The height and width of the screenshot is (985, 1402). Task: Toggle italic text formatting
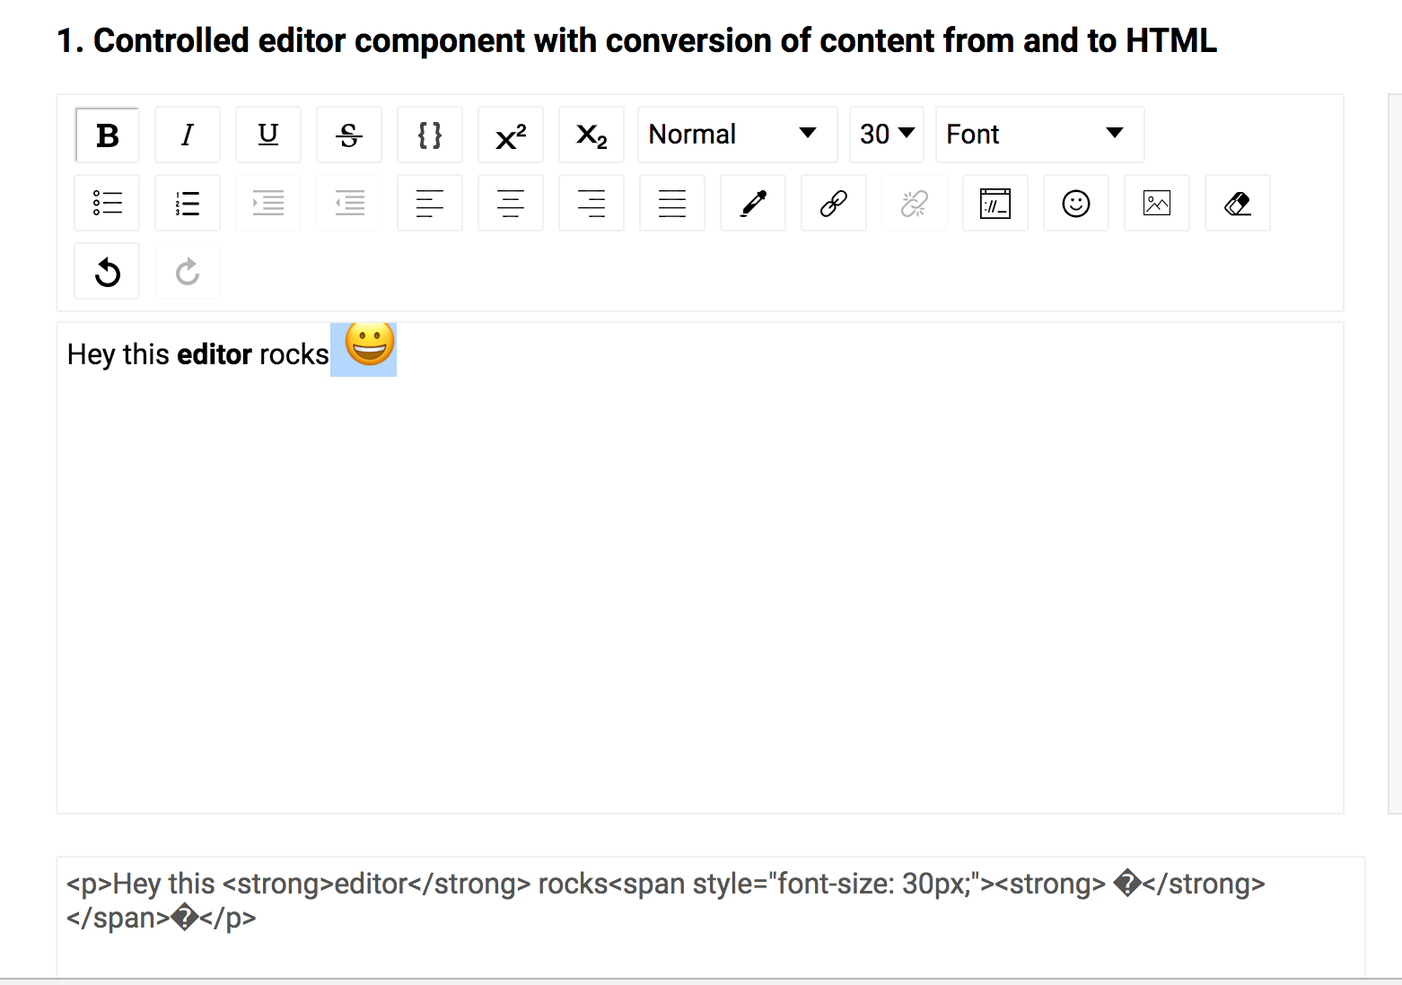pyautogui.click(x=187, y=135)
